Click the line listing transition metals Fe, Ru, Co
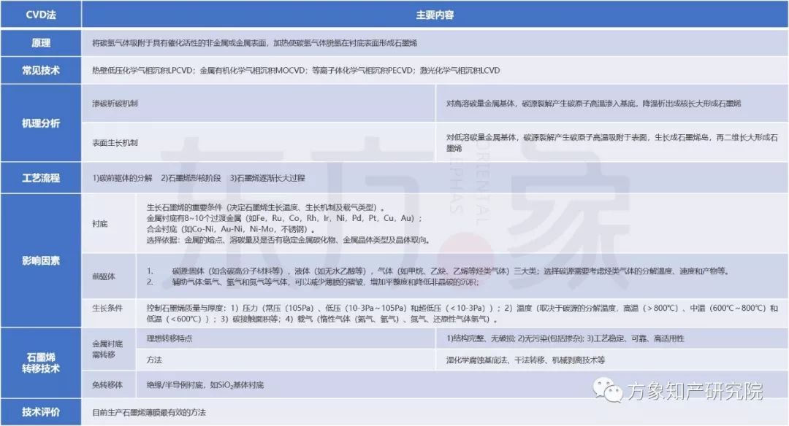This screenshot has height=426, width=789. pos(284,218)
